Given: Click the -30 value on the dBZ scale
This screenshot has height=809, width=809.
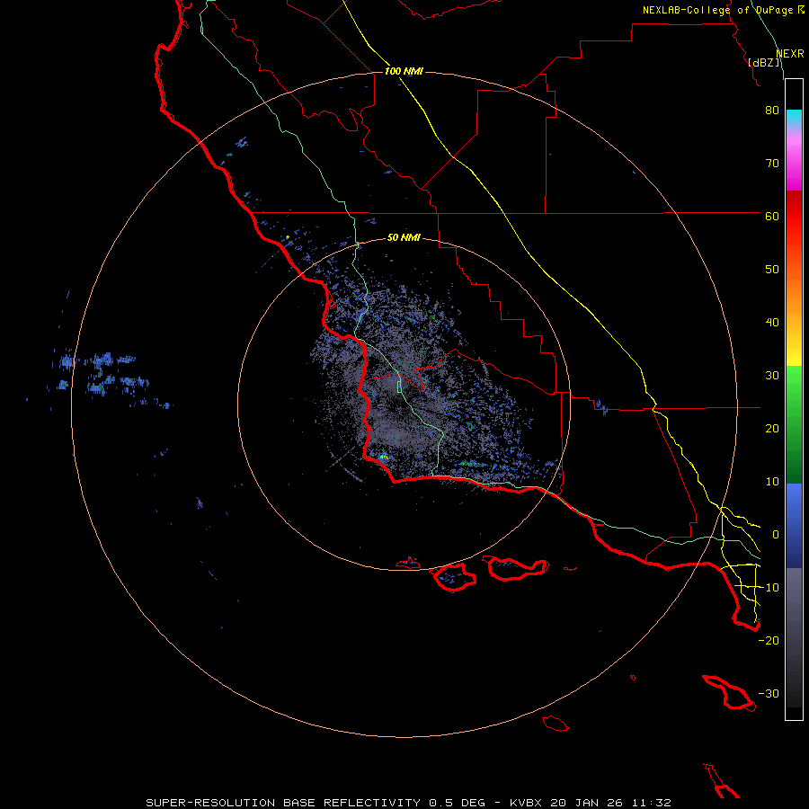Looking at the screenshot, I should pyautogui.click(x=769, y=694).
